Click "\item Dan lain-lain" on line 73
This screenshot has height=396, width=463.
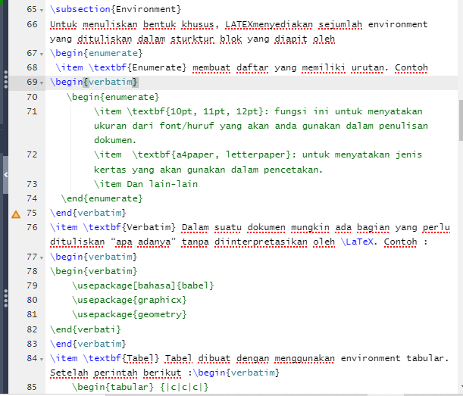tap(145, 184)
